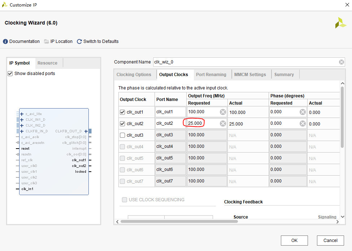This screenshot has height=251, width=352.
Task: Click the clk_out2 port name field
Action: [170, 123]
